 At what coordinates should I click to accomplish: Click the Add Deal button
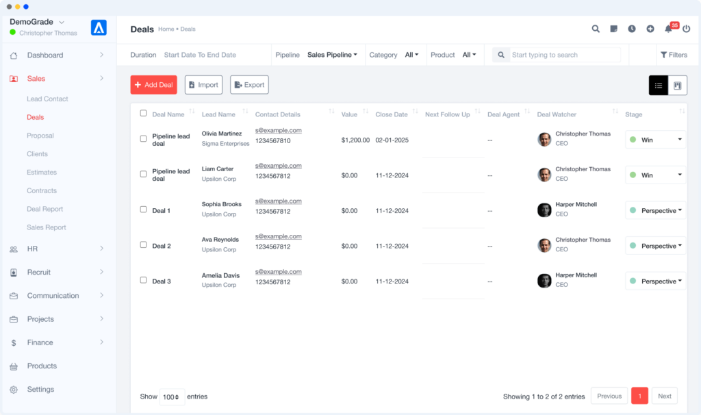(x=153, y=84)
